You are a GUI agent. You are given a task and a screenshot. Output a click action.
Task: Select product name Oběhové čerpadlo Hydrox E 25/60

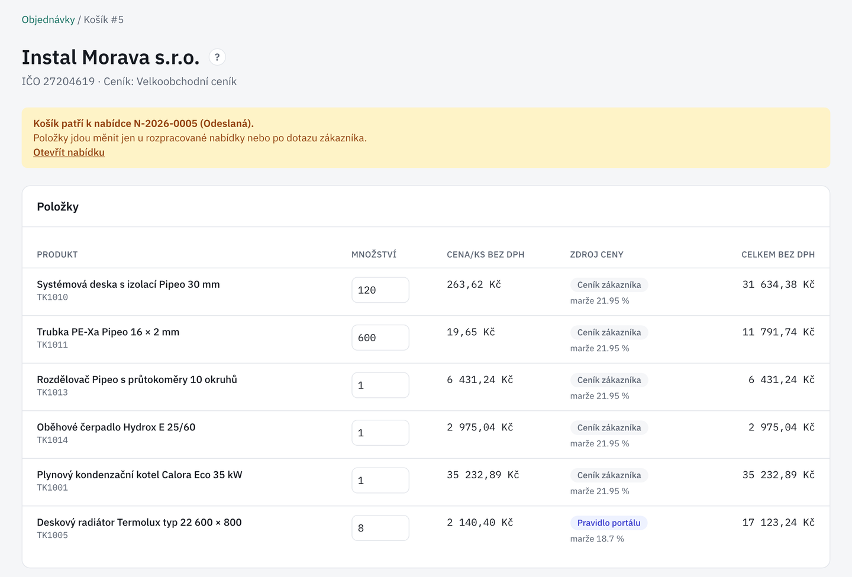116,427
